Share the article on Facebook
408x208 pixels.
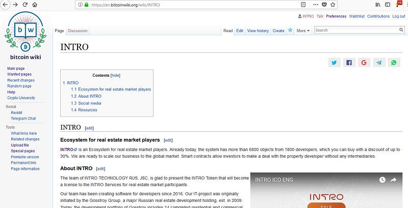349,63
